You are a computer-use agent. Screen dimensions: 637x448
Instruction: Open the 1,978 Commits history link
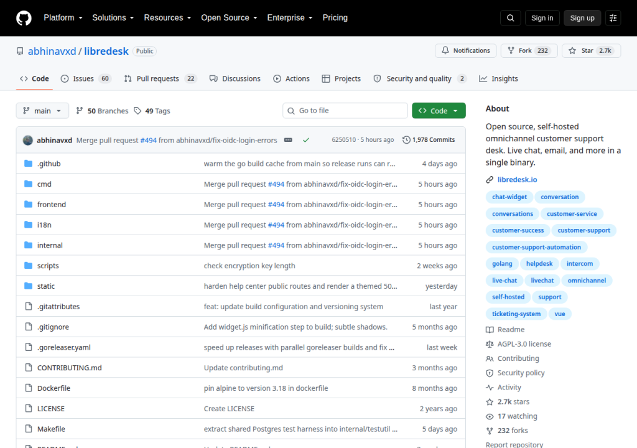429,140
